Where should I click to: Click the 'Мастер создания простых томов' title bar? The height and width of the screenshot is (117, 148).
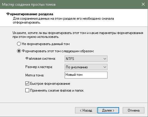pos(29,4)
